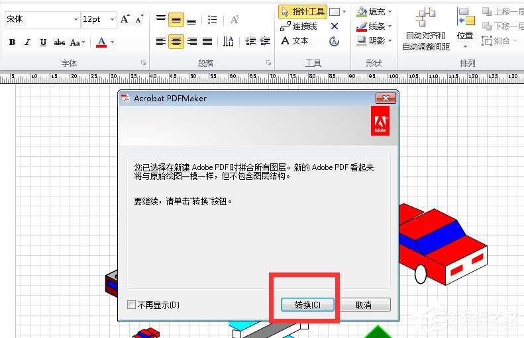Check the 不再显示(D) checkbox
The height and width of the screenshot is (338, 524).
click(131, 304)
